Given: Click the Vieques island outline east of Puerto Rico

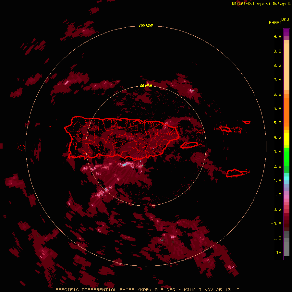Looking at the screenshot, I should click(189, 145).
